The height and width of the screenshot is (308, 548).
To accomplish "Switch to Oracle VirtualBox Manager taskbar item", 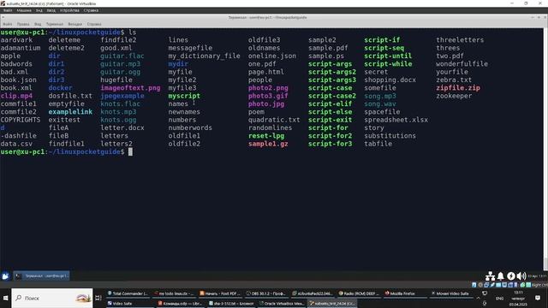I will click(x=282, y=304).
